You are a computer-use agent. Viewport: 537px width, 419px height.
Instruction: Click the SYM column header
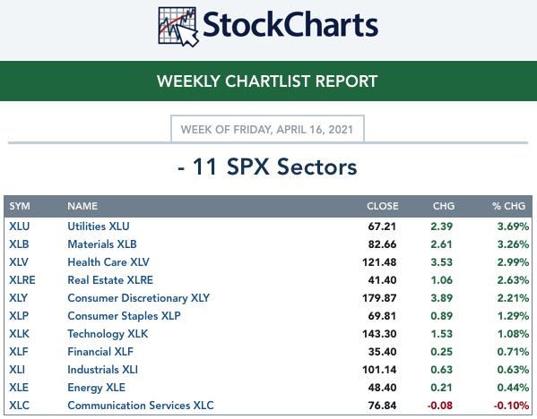pyautogui.click(x=20, y=206)
